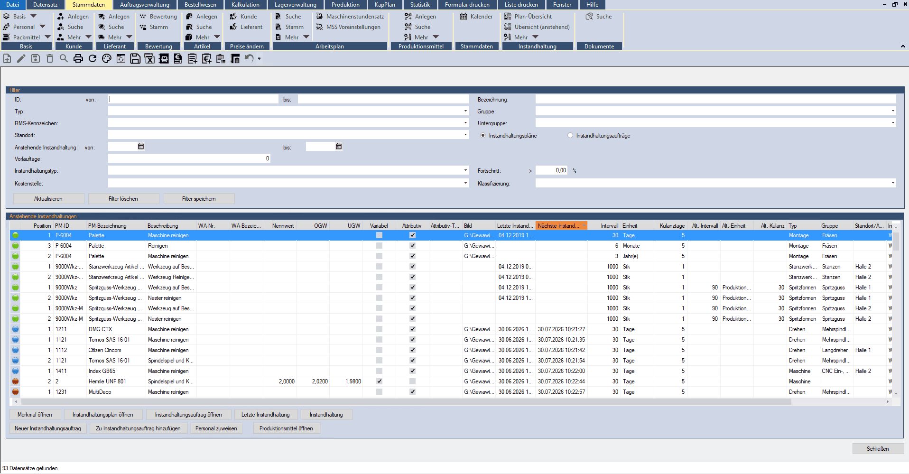Click the Bezeichnung input field
The width and height of the screenshot is (909, 474).
click(x=715, y=99)
